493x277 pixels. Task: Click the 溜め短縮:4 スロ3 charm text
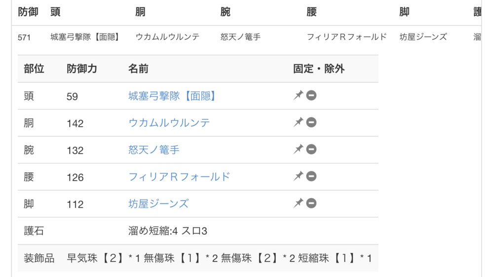click(168, 231)
